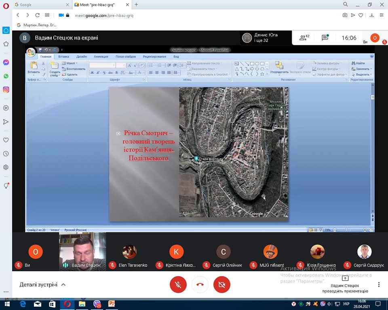Open the Meet chat messages icon
This screenshot has height=310, width=388.
[x=325, y=38]
